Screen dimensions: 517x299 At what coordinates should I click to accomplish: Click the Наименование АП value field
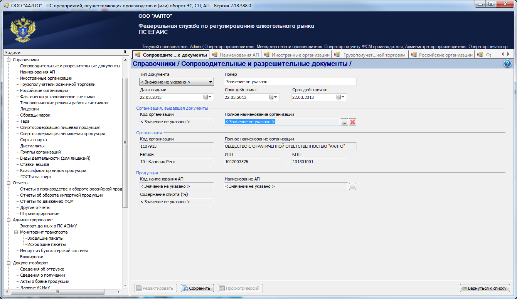[x=286, y=186]
